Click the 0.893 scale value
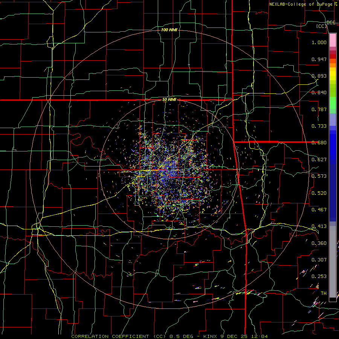The height and width of the screenshot is (339, 339). coord(319,76)
